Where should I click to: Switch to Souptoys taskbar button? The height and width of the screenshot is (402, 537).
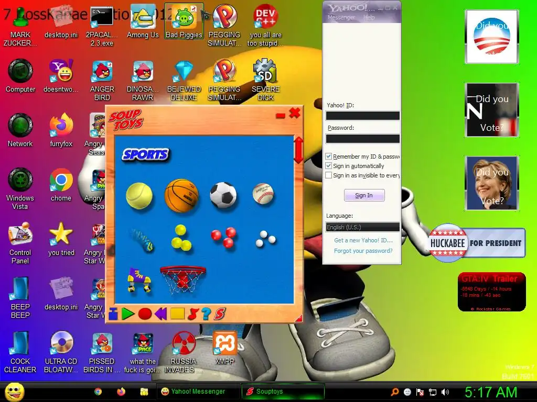pos(283,392)
